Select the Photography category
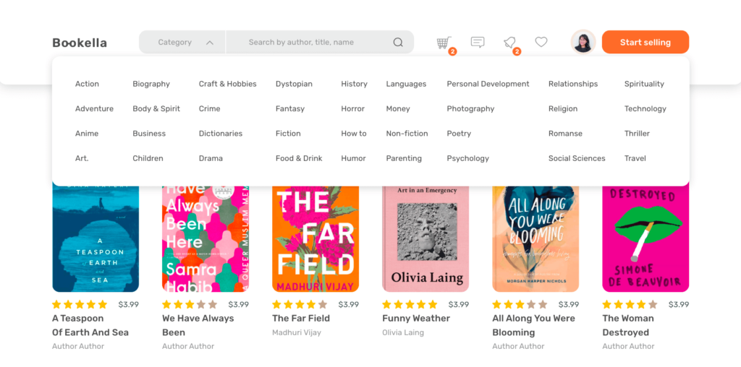 [x=470, y=108]
